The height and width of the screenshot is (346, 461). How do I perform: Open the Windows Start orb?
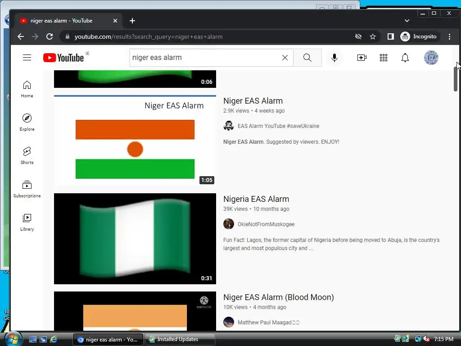point(13,339)
